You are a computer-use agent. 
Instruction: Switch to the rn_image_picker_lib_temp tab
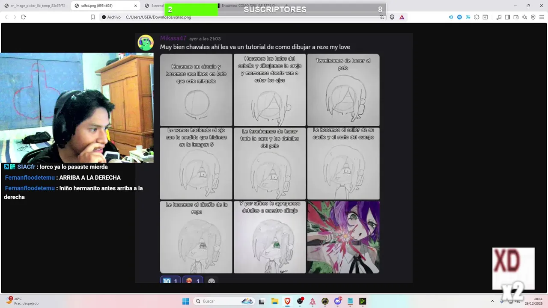pos(35,6)
